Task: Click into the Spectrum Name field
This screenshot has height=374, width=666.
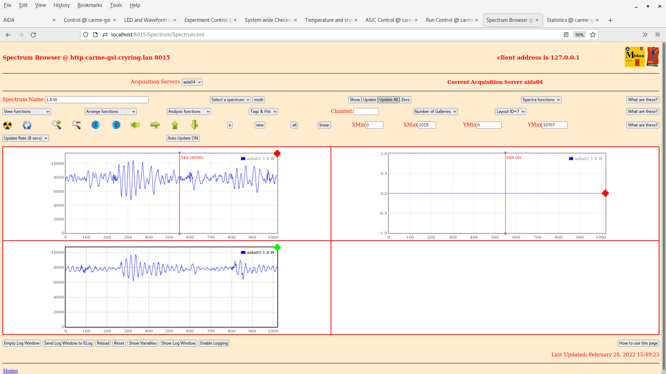Action: pyautogui.click(x=97, y=100)
